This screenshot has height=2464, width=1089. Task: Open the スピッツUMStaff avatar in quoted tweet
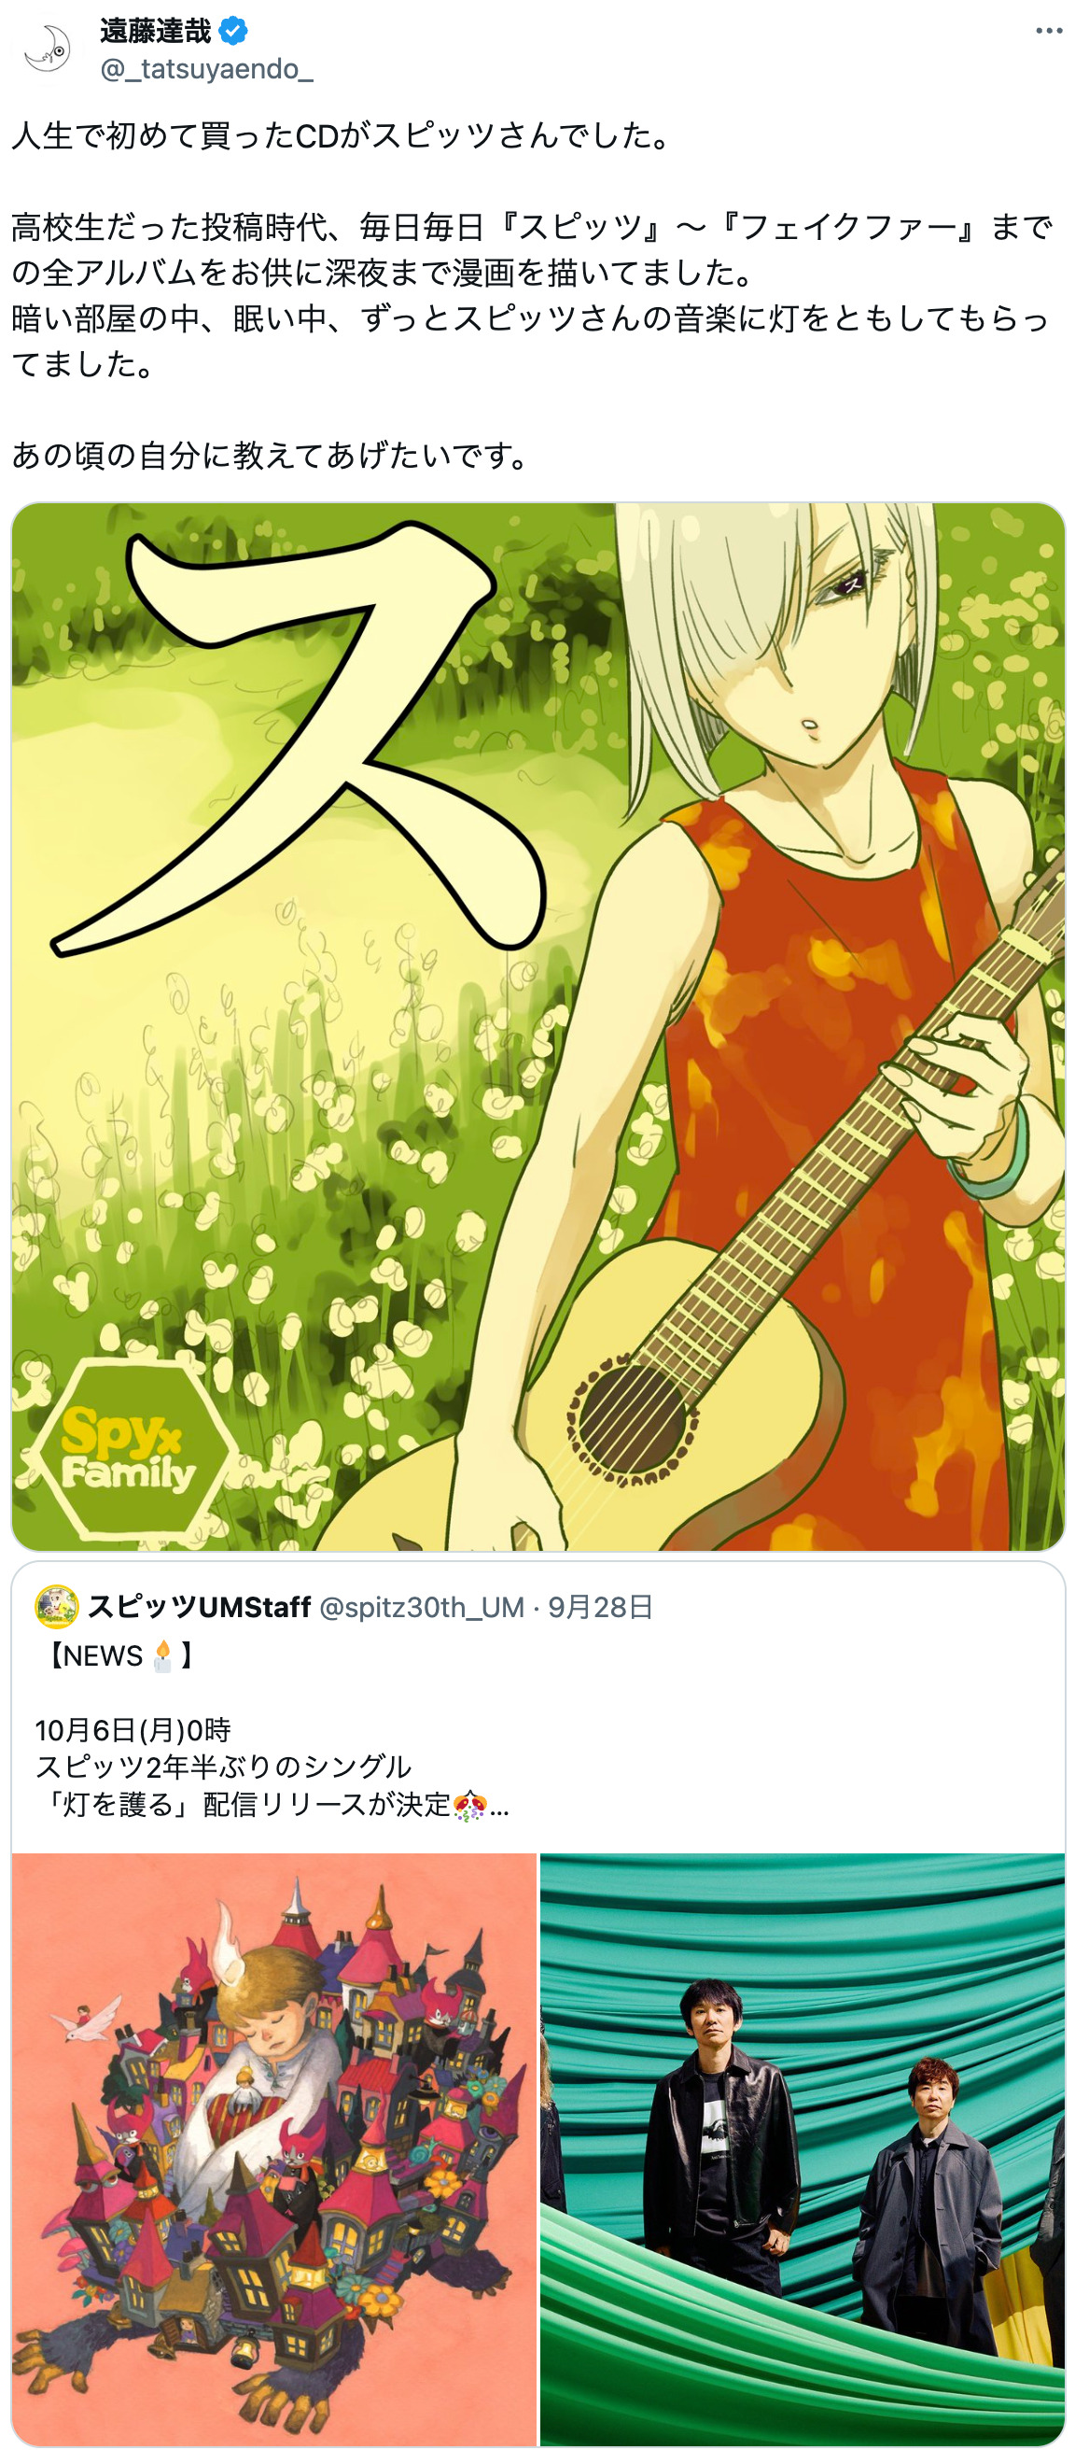(56, 1606)
